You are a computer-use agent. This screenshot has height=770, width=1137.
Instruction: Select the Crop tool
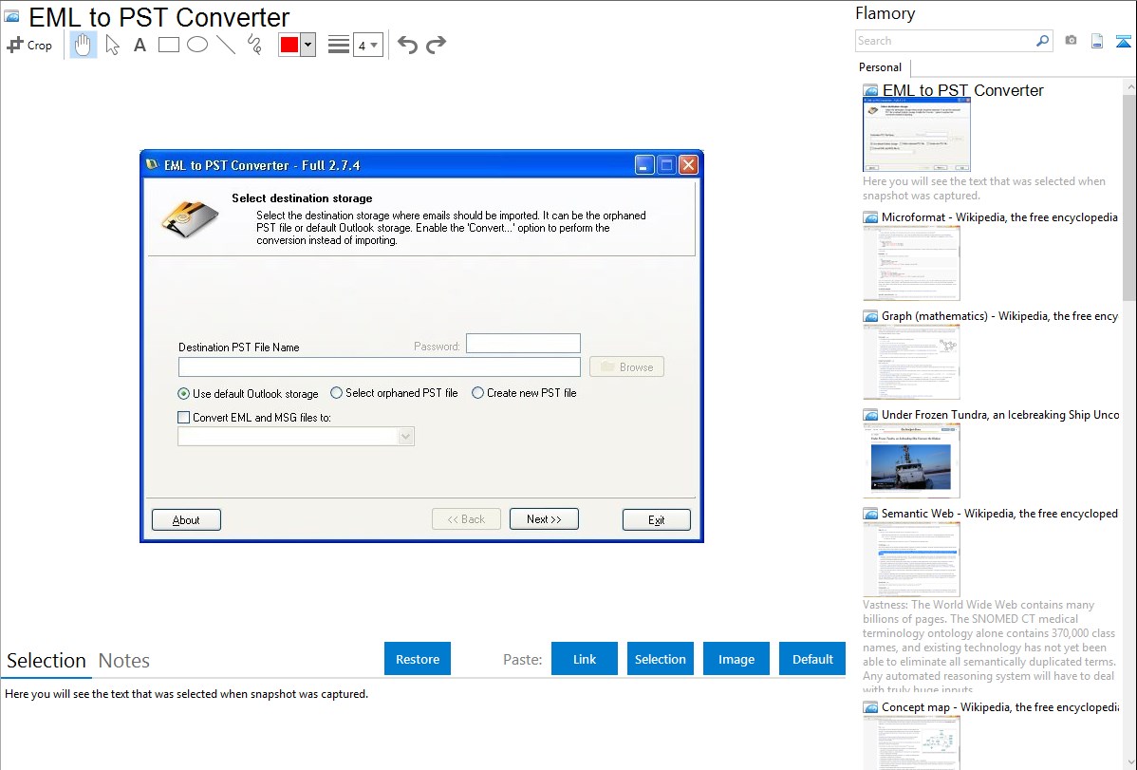pos(29,45)
